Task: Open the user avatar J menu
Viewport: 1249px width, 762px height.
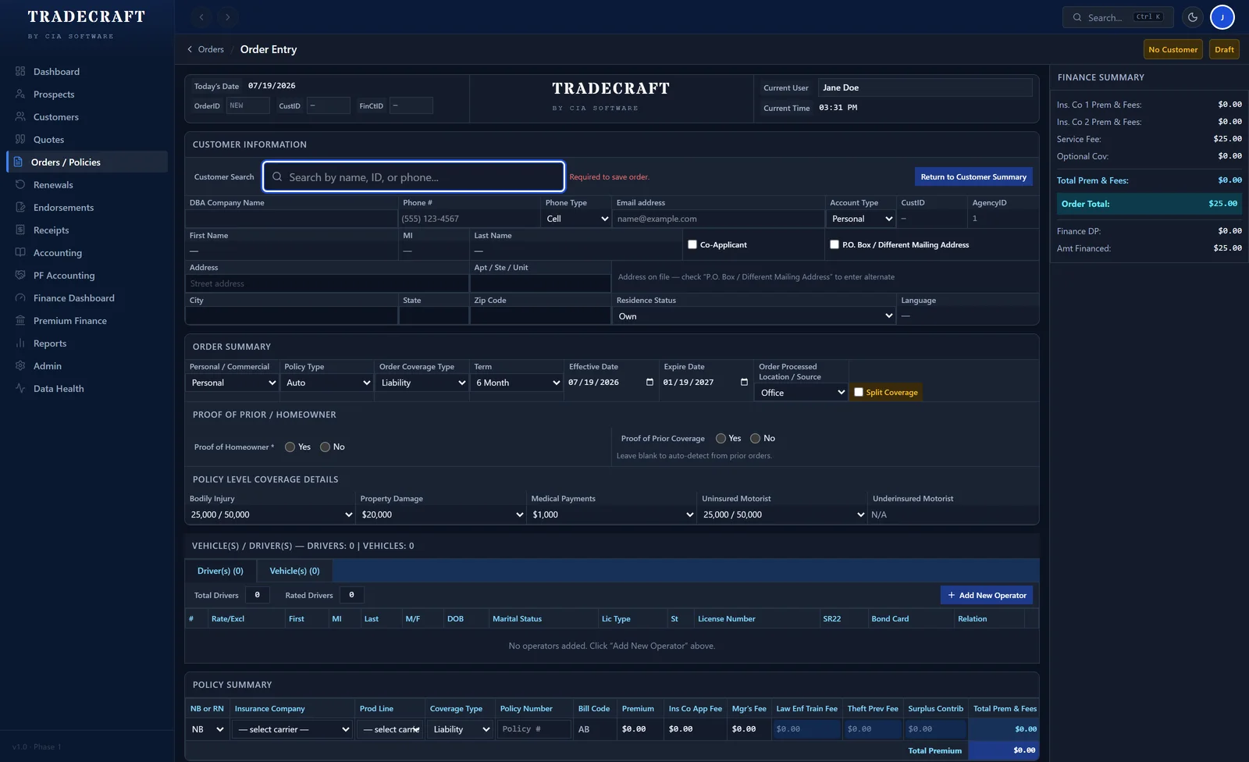Action: [1222, 16]
